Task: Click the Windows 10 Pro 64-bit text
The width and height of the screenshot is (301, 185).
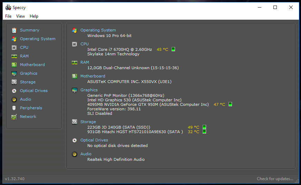Action: [x=109, y=36]
